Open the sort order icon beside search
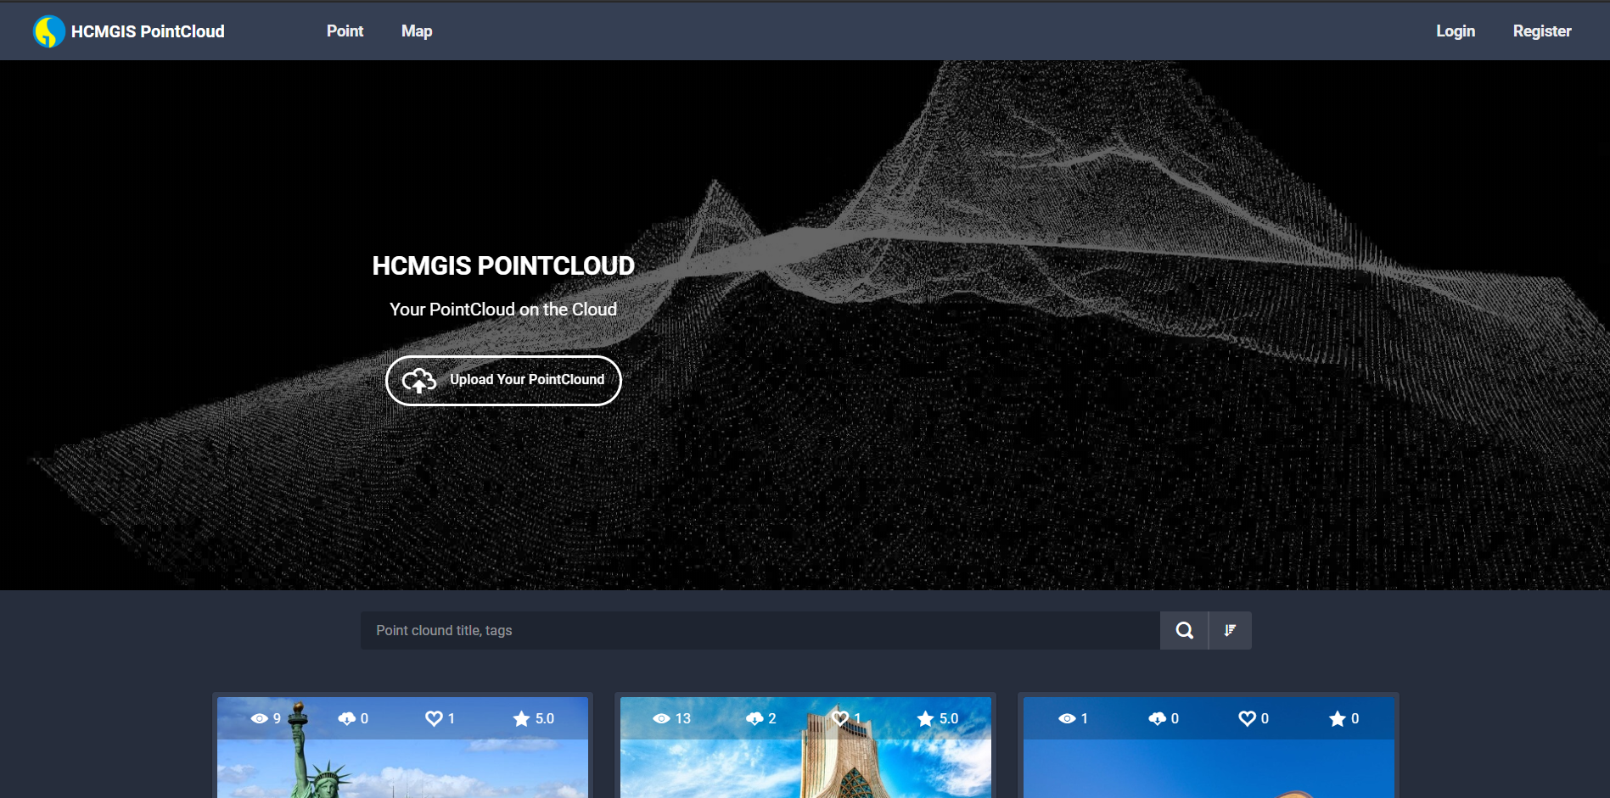 tap(1230, 630)
